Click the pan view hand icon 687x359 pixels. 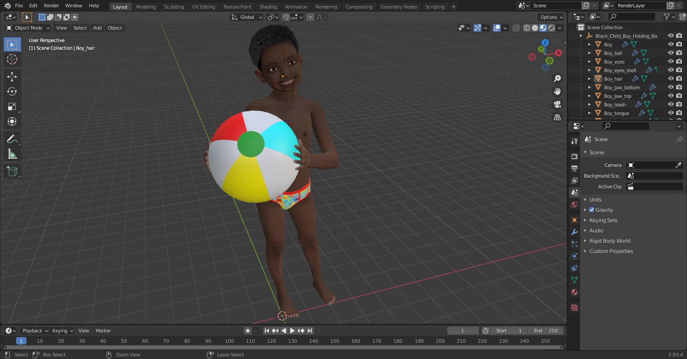point(557,91)
